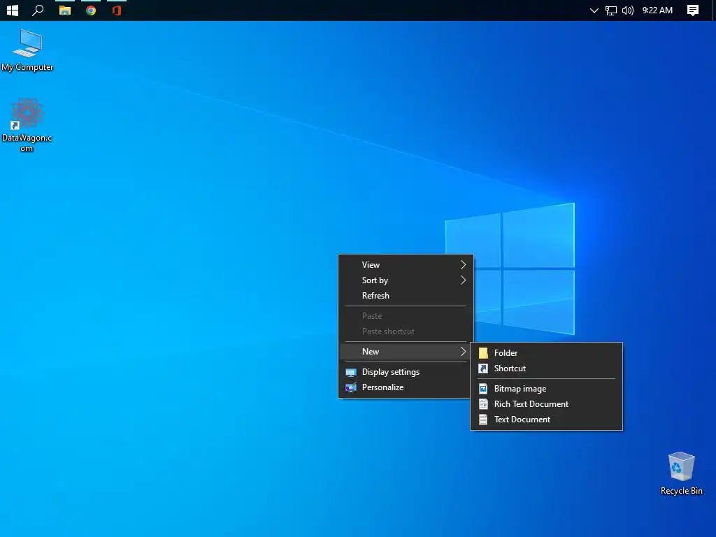Click the 9:22 AM clock
The image size is (716, 537).
click(x=657, y=10)
